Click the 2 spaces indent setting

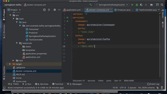click(132, 88)
